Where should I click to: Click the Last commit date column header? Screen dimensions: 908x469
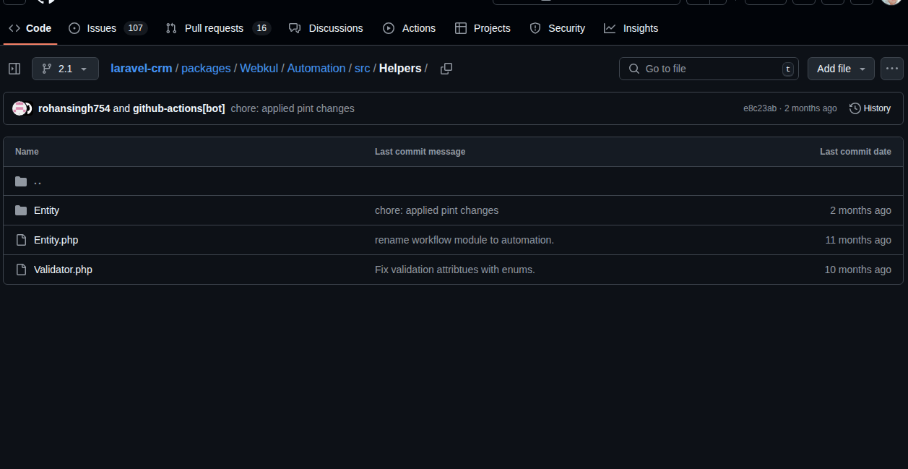click(x=855, y=152)
